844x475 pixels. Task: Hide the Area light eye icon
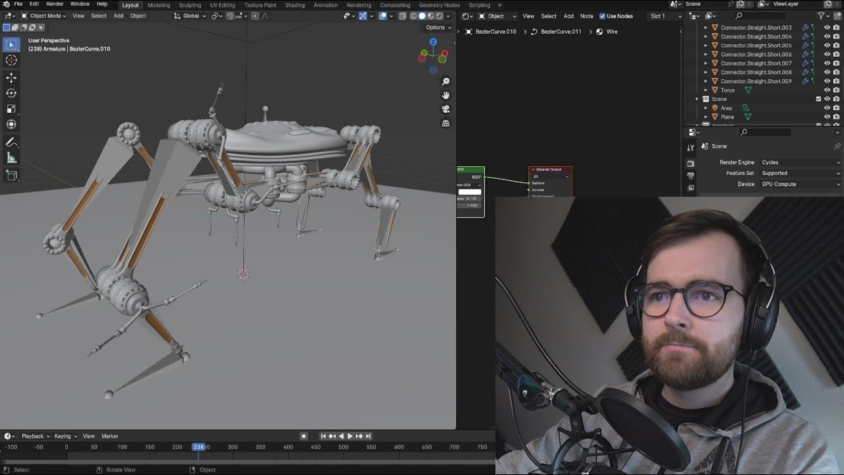pos(828,108)
